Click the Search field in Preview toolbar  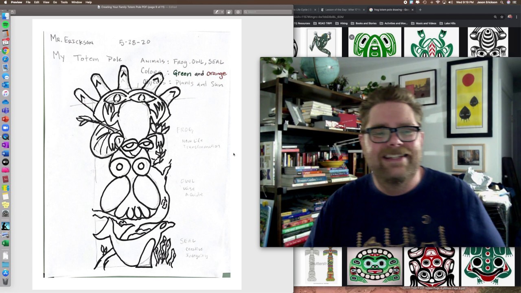267,12
